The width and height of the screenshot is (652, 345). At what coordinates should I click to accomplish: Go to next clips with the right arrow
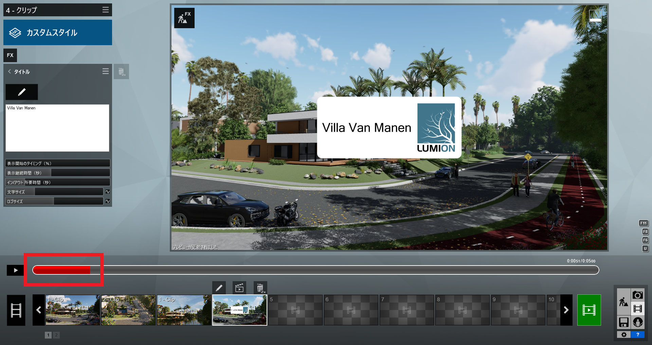[566, 310]
